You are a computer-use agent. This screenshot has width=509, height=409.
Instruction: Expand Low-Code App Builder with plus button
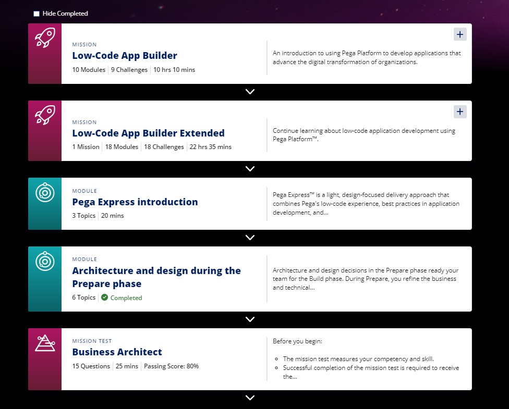click(460, 34)
